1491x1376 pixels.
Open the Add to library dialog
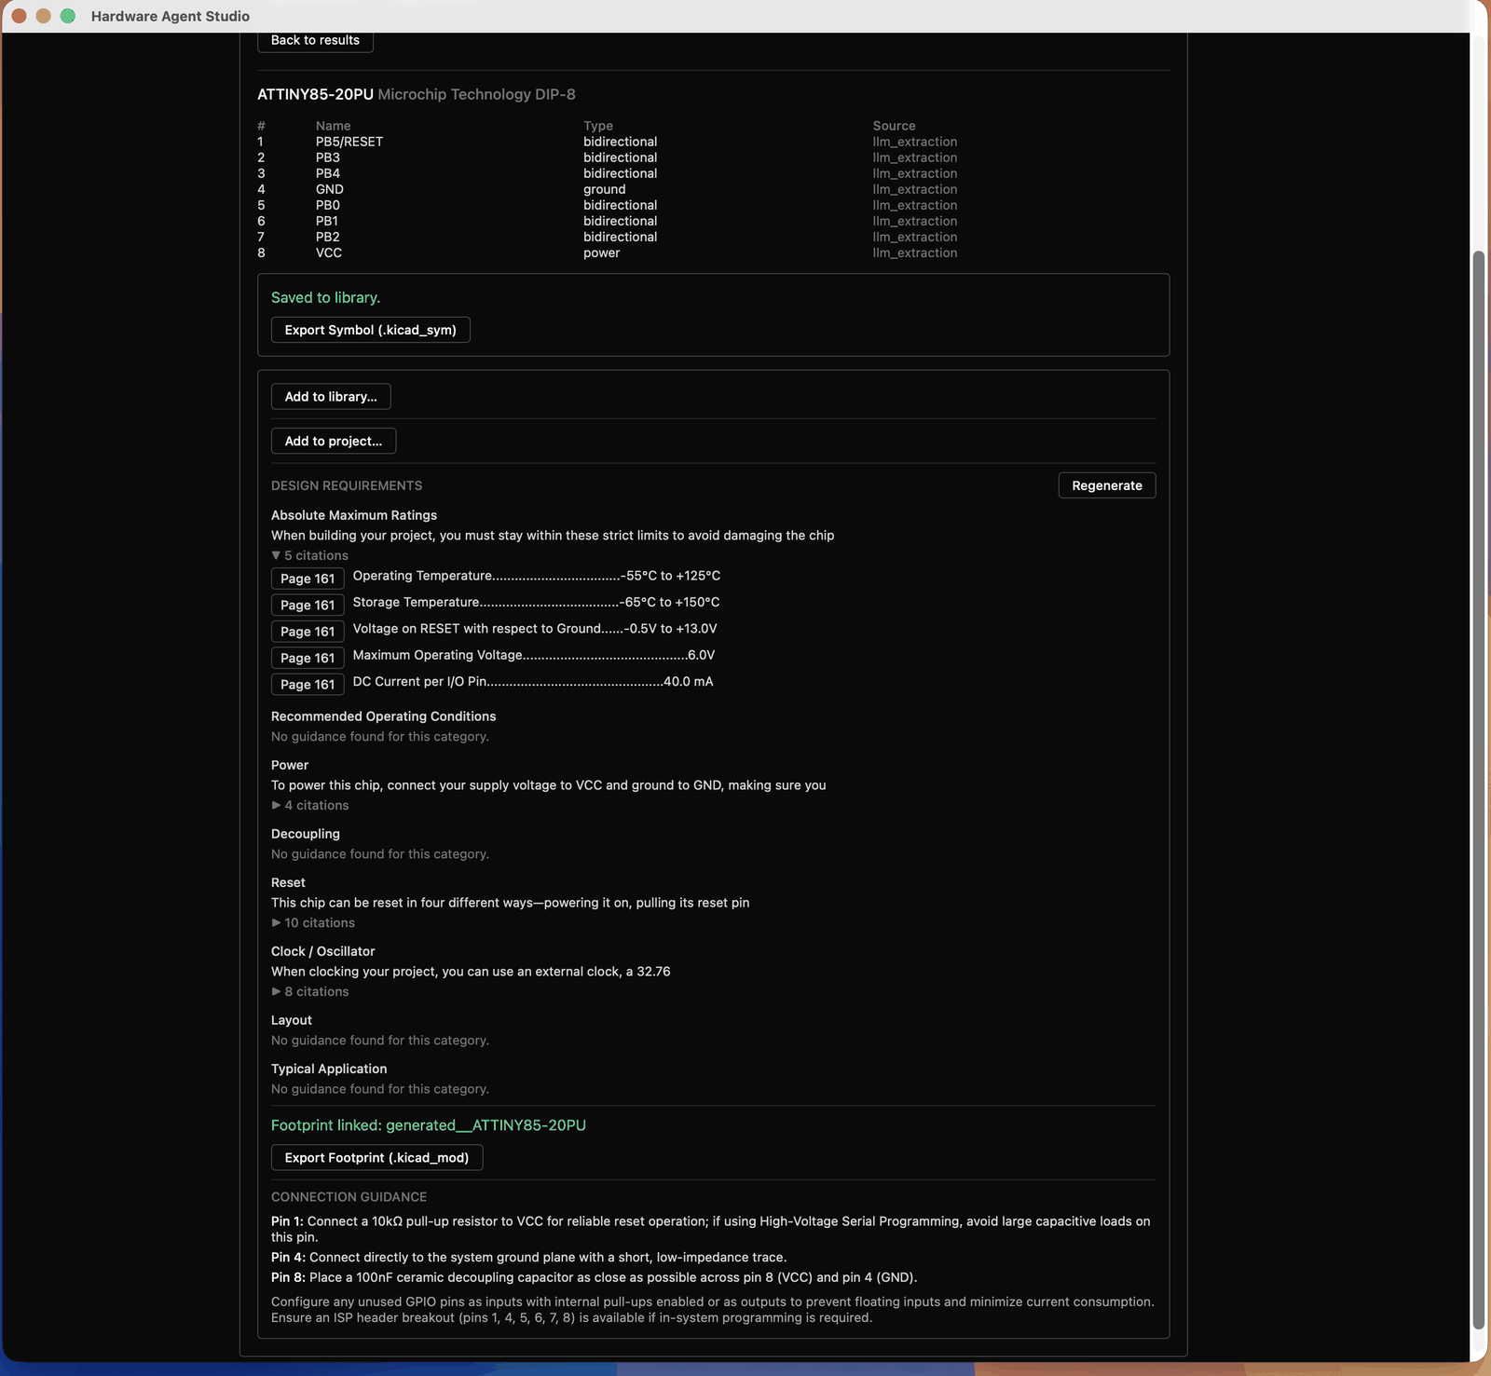click(x=331, y=397)
